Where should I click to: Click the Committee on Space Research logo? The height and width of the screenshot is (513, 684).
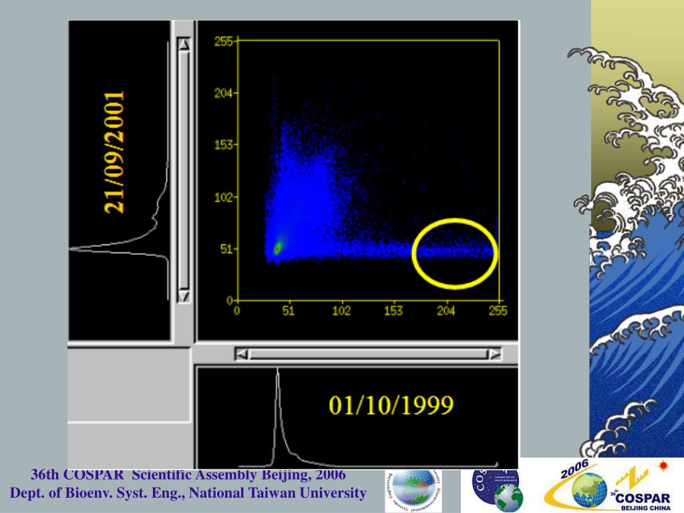[498, 490]
